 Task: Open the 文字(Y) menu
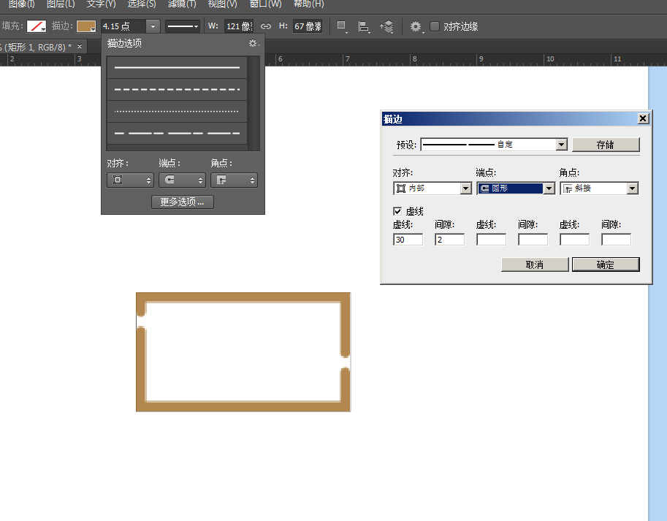pos(102,4)
